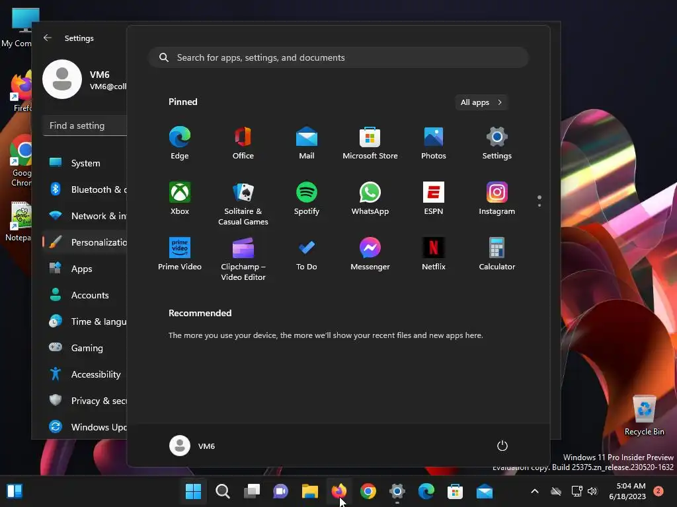Open File Explorer from taskbar
Image resolution: width=677 pixels, height=507 pixels.
pyautogui.click(x=309, y=491)
